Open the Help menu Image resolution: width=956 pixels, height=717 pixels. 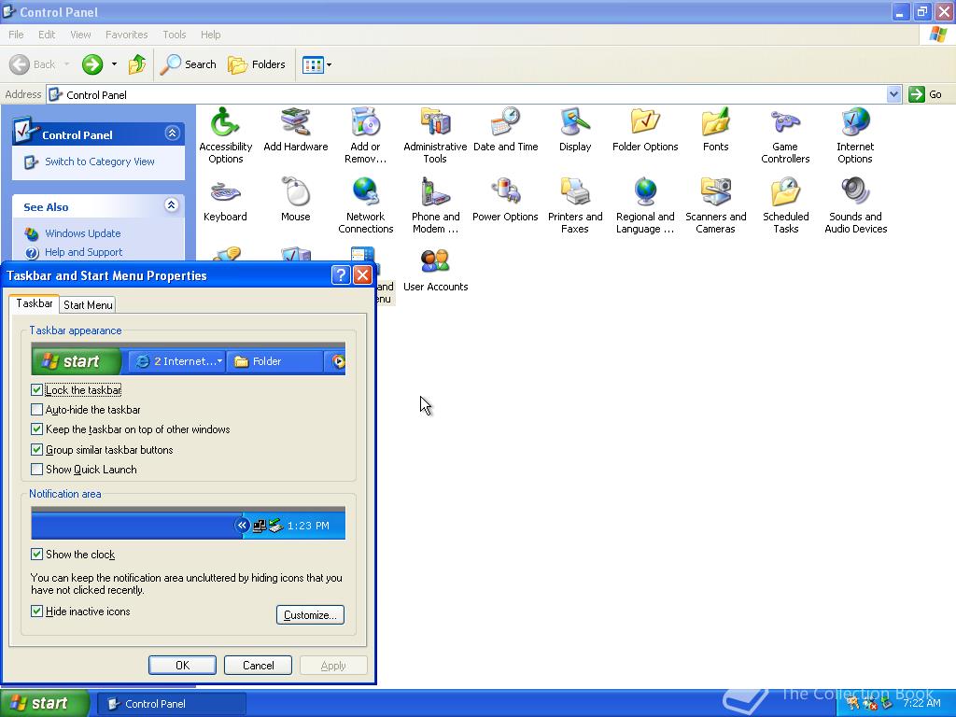click(x=210, y=35)
